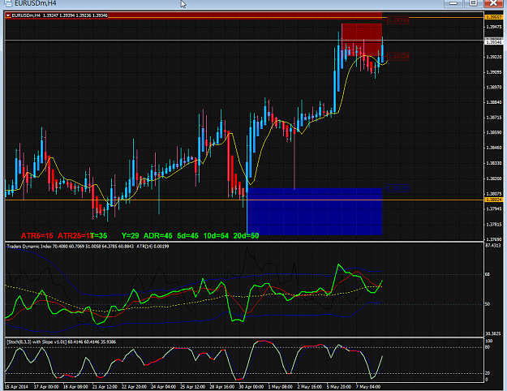This screenshot has height=391, width=507.
Task: Click the 1.38970 price axis label
Action: pyautogui.click(x=494, y=88)
